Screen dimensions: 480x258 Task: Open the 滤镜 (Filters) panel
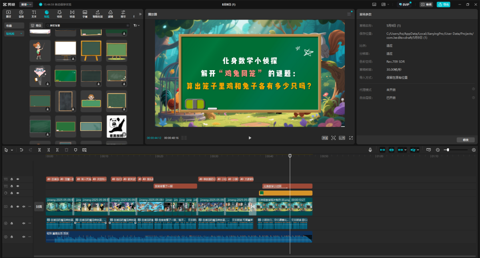point(110,13)
